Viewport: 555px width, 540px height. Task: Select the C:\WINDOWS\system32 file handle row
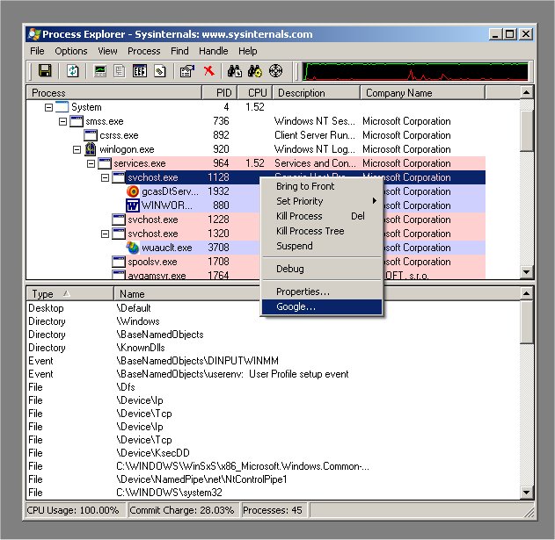click(x=274, y=493)
